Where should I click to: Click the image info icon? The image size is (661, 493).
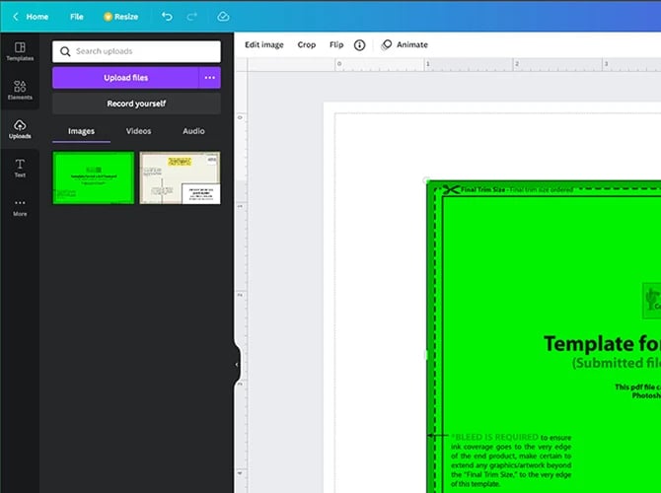pyautogui.click(x=359, y=45)
